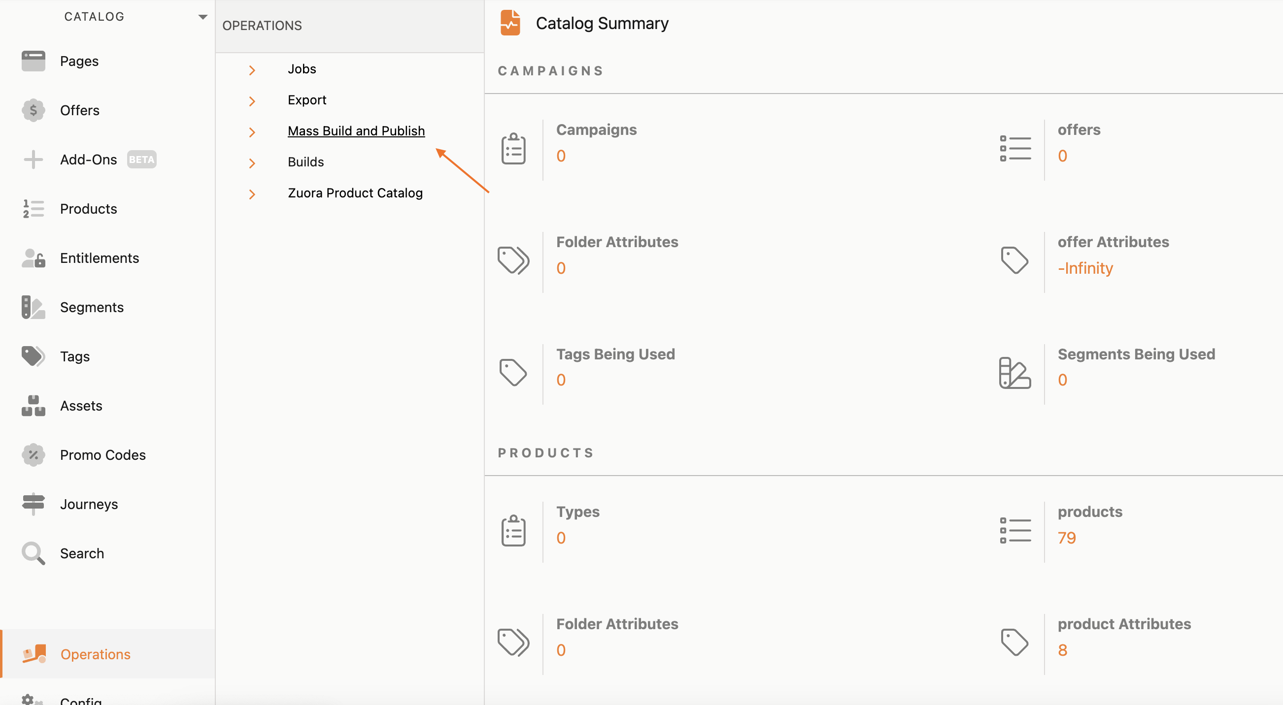
Task: Click the Tags Being Used tag icon
Action: pyautogui.click(x=513, y=372)
